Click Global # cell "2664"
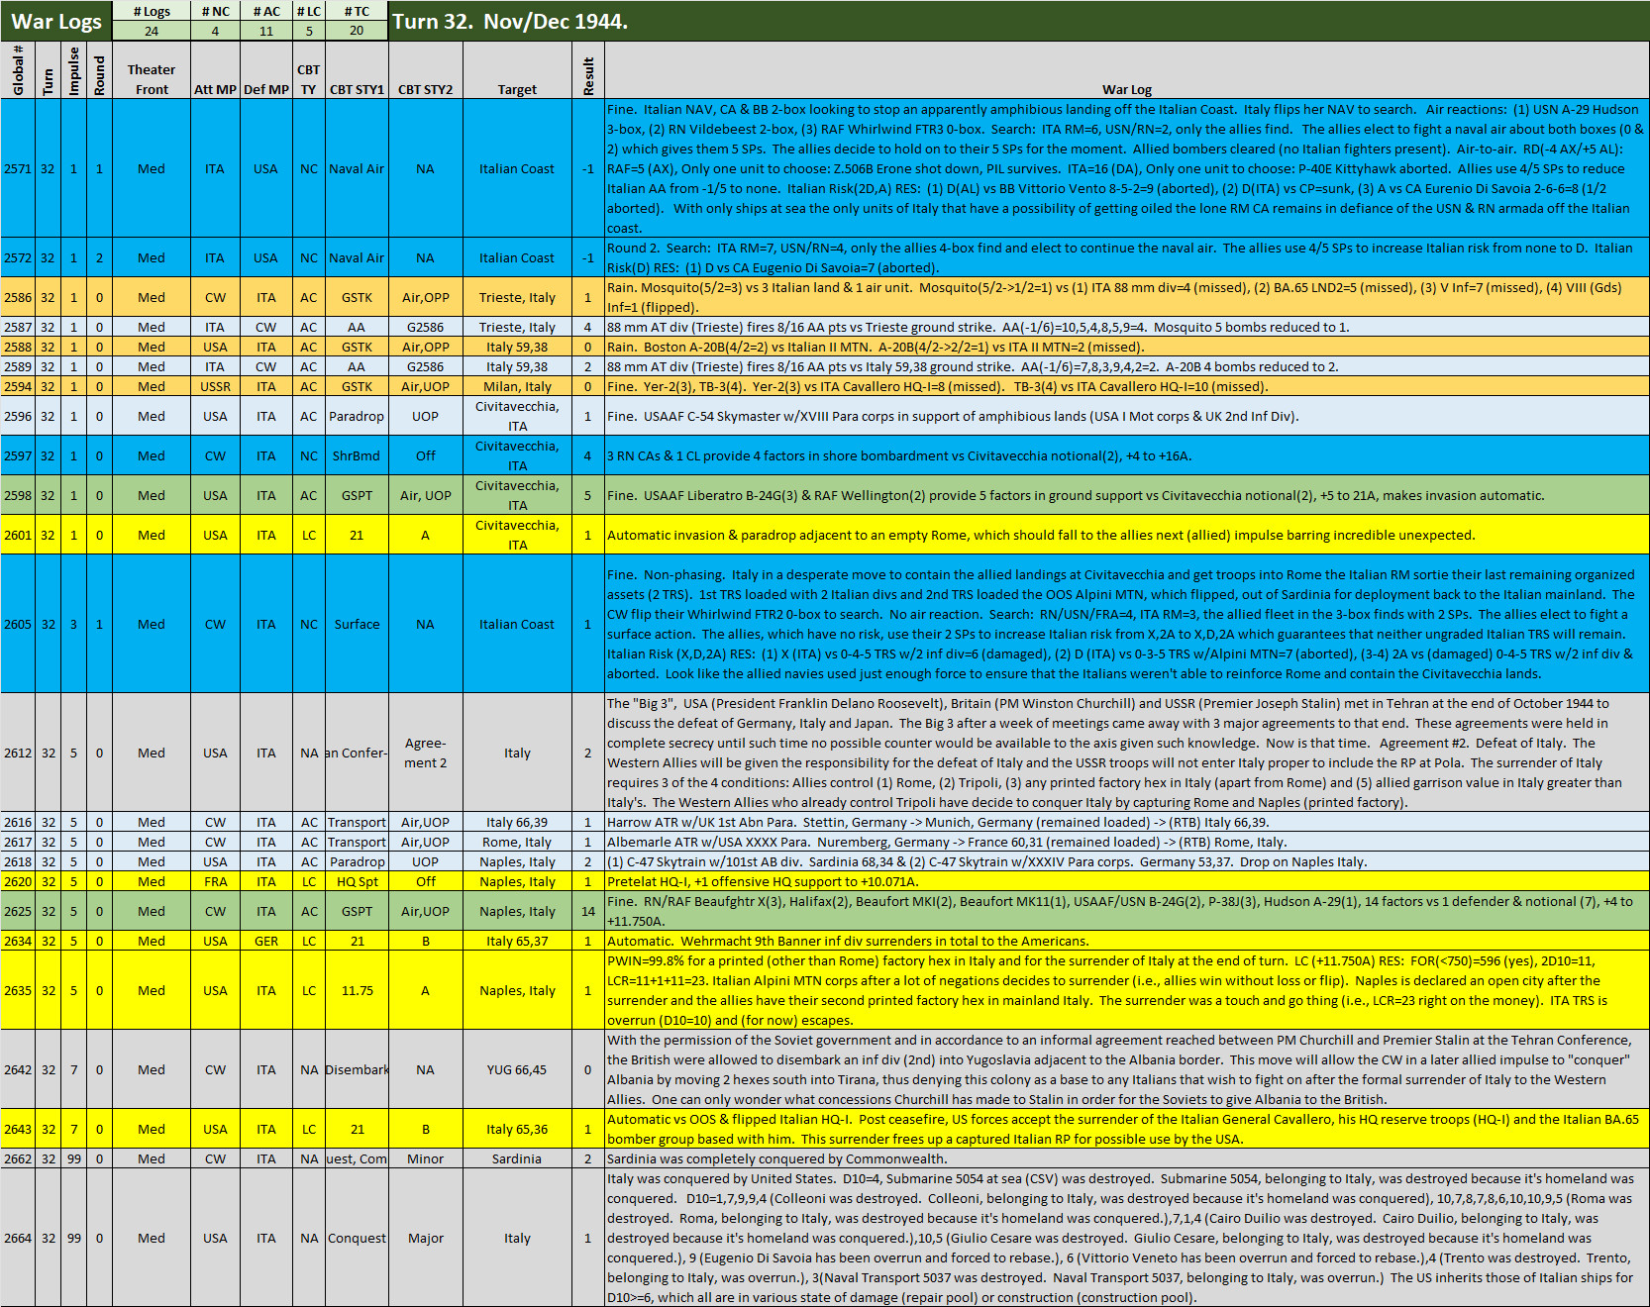The width and height of the screenshot is (1650, 1307). click(18, 1238)
